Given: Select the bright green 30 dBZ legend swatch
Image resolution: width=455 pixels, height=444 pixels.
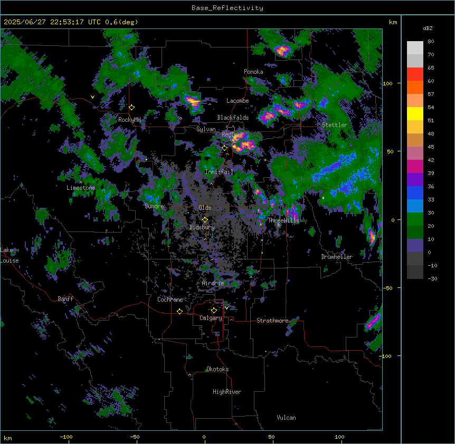Looking at the screenshot, I should point(415,219).
